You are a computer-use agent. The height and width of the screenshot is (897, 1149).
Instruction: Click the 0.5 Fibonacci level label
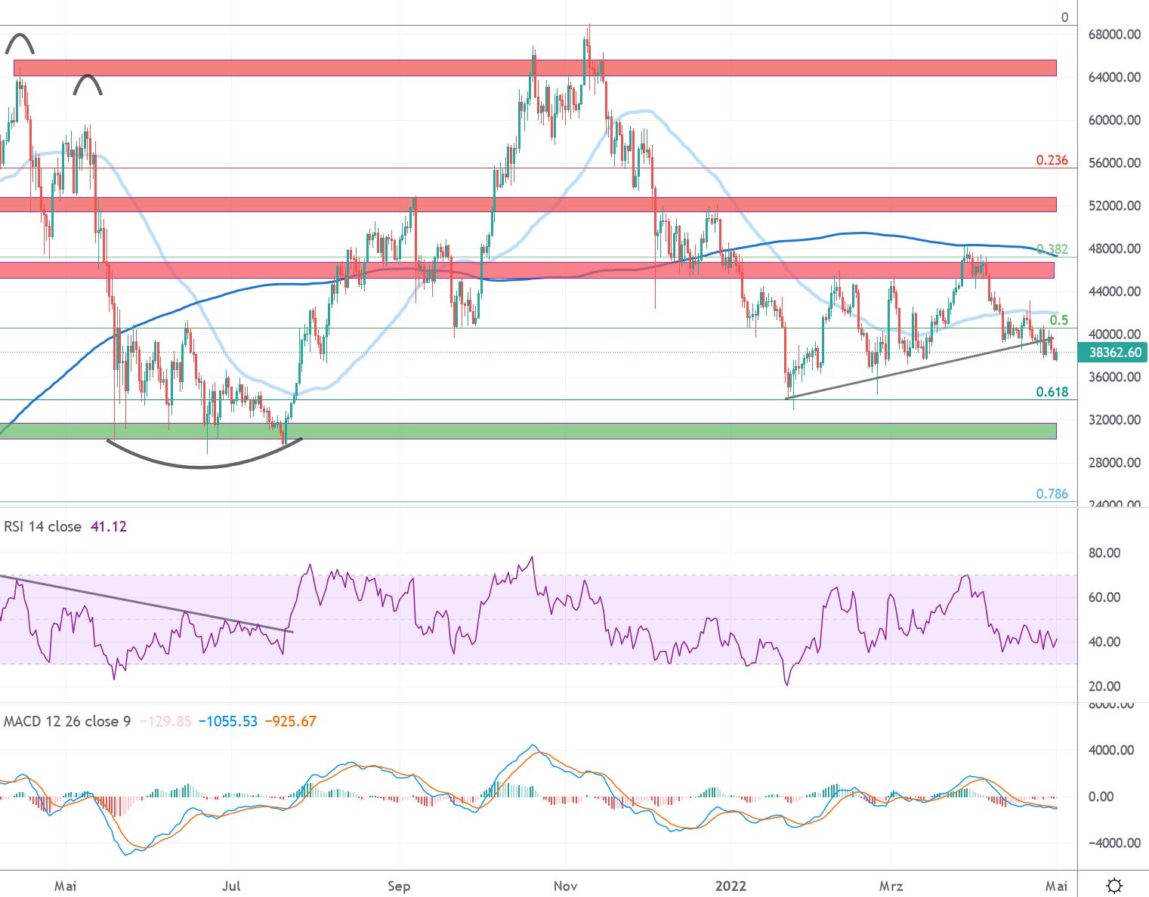tap(1058, 320)
